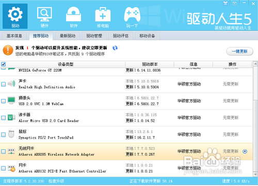Switch to the 最新驱动 tab
Screen dimensions: 258x186
[x=68, y=36]
